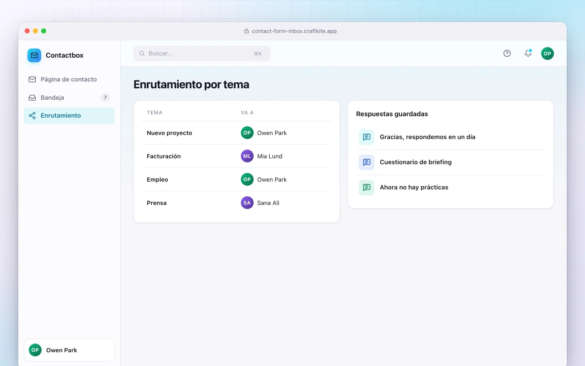585x366 pixels.
Task: Focus the Buscar search field
Action: pyautogui.click(x=202, y=54)
